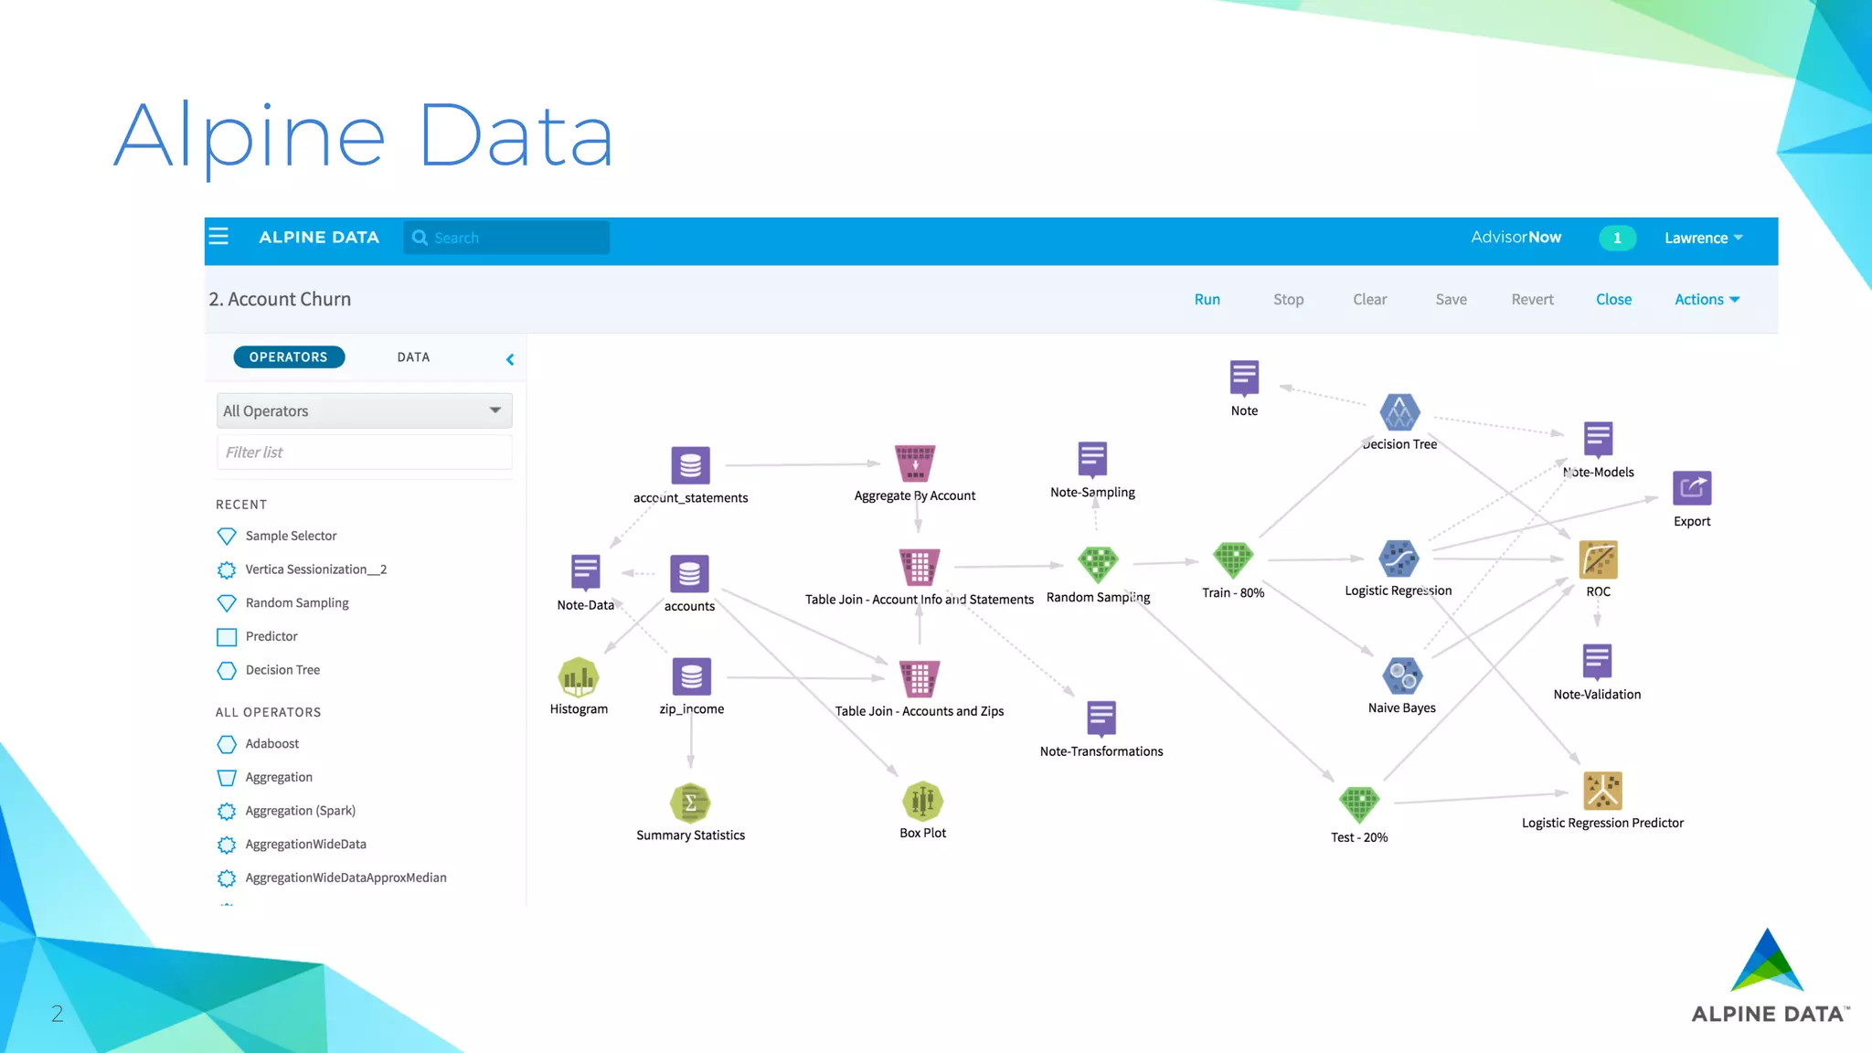This screenshot has width=1872, height=1053.
Task: Select the Box Plot node icon
Action: 922,802
